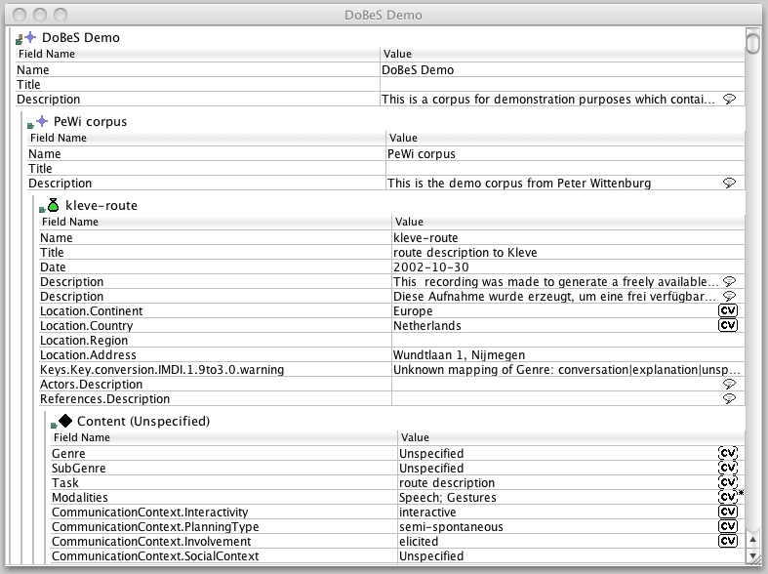Click the green kleve-route session icon
Viewport: 768px width, 574px height.
pyautogui.click(x=54, y=205)
